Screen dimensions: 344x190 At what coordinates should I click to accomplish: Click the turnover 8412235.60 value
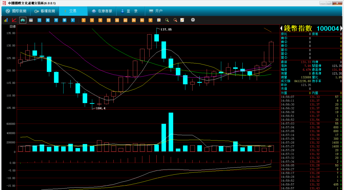coord(303,81)
